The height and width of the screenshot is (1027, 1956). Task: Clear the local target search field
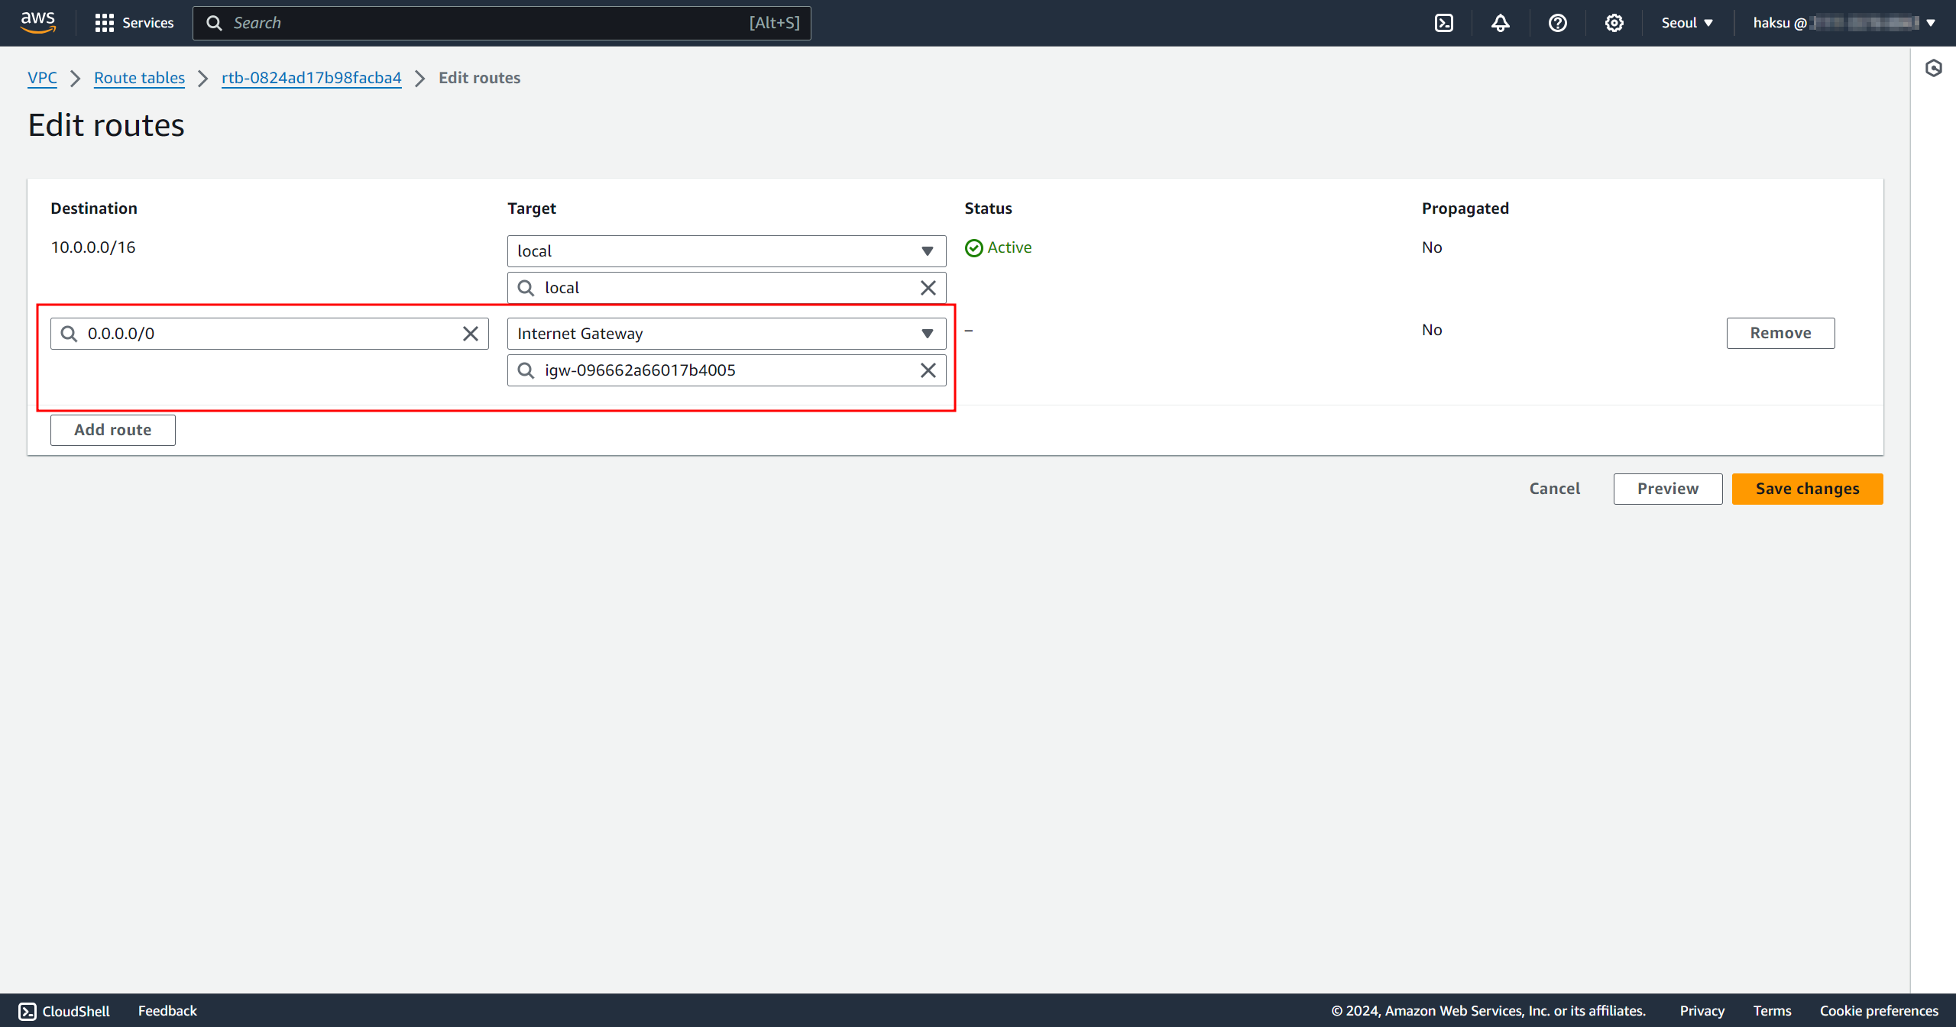928,288
